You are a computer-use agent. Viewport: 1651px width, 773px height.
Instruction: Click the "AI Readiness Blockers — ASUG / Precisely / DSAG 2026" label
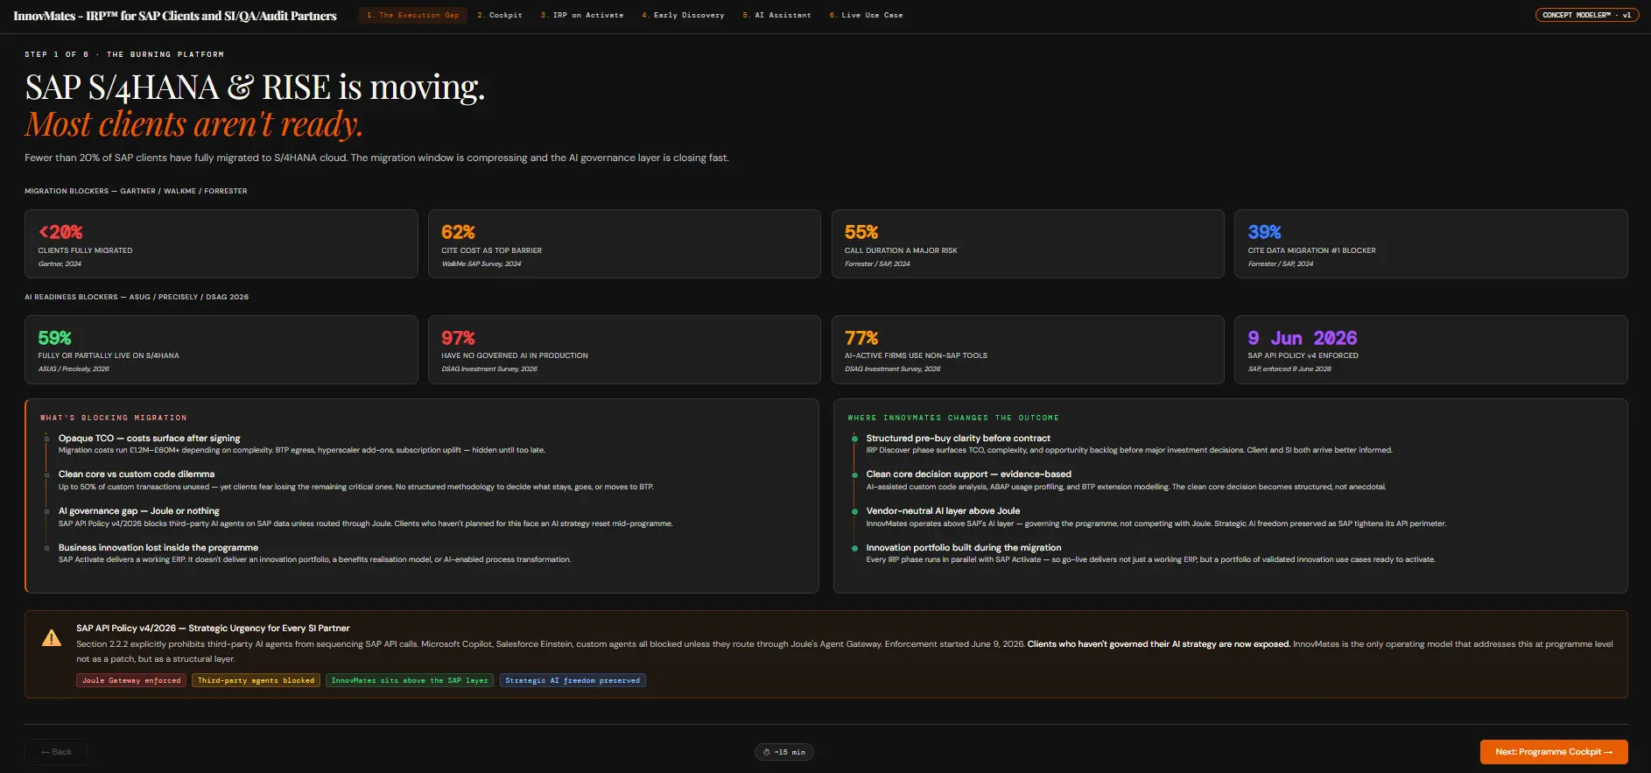pos(137,297)
